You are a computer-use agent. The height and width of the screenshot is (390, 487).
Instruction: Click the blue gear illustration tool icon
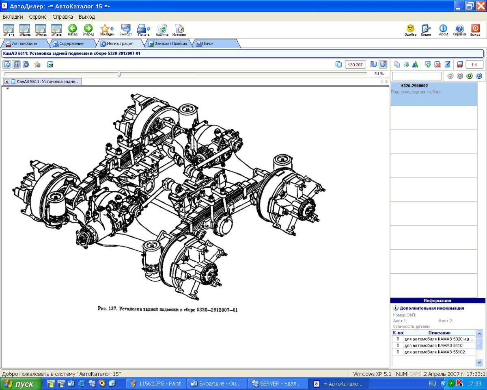tap(26, 65)
